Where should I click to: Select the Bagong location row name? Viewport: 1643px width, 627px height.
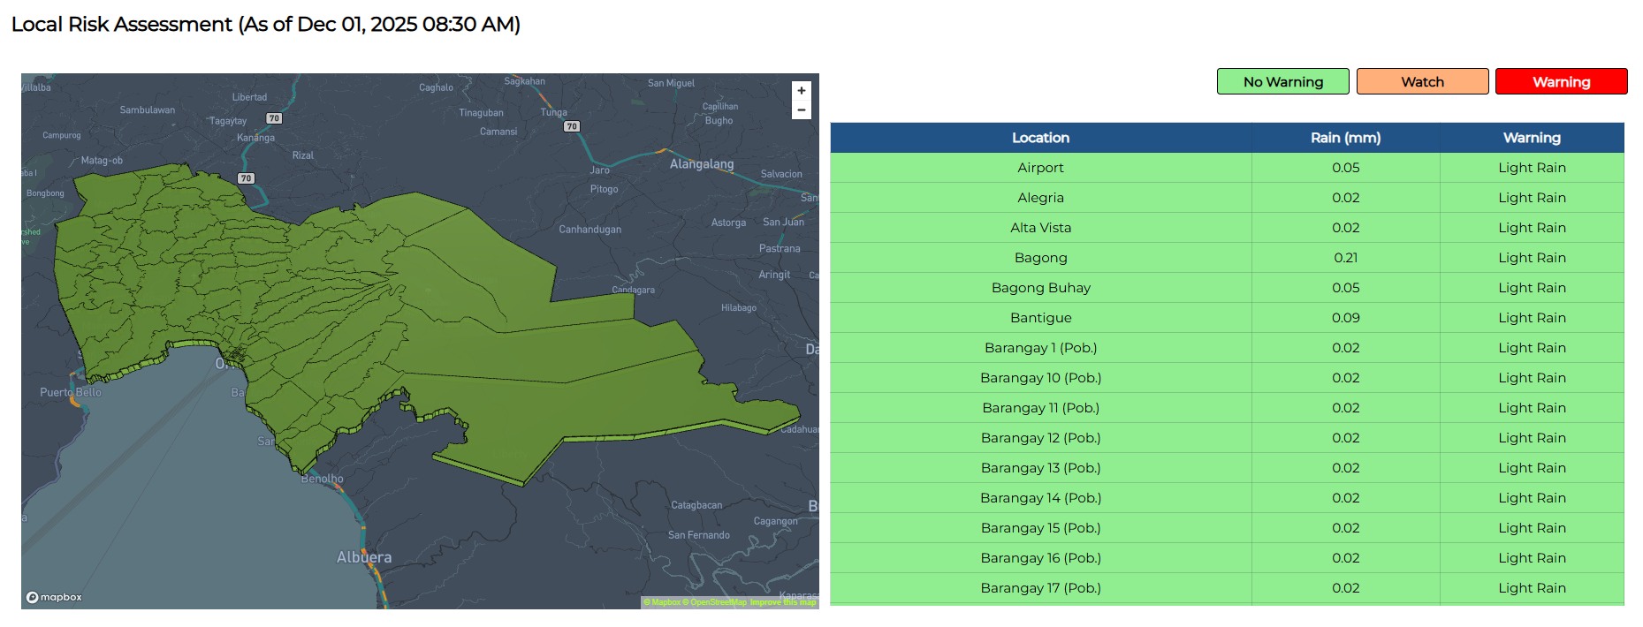pos(1040,258)
